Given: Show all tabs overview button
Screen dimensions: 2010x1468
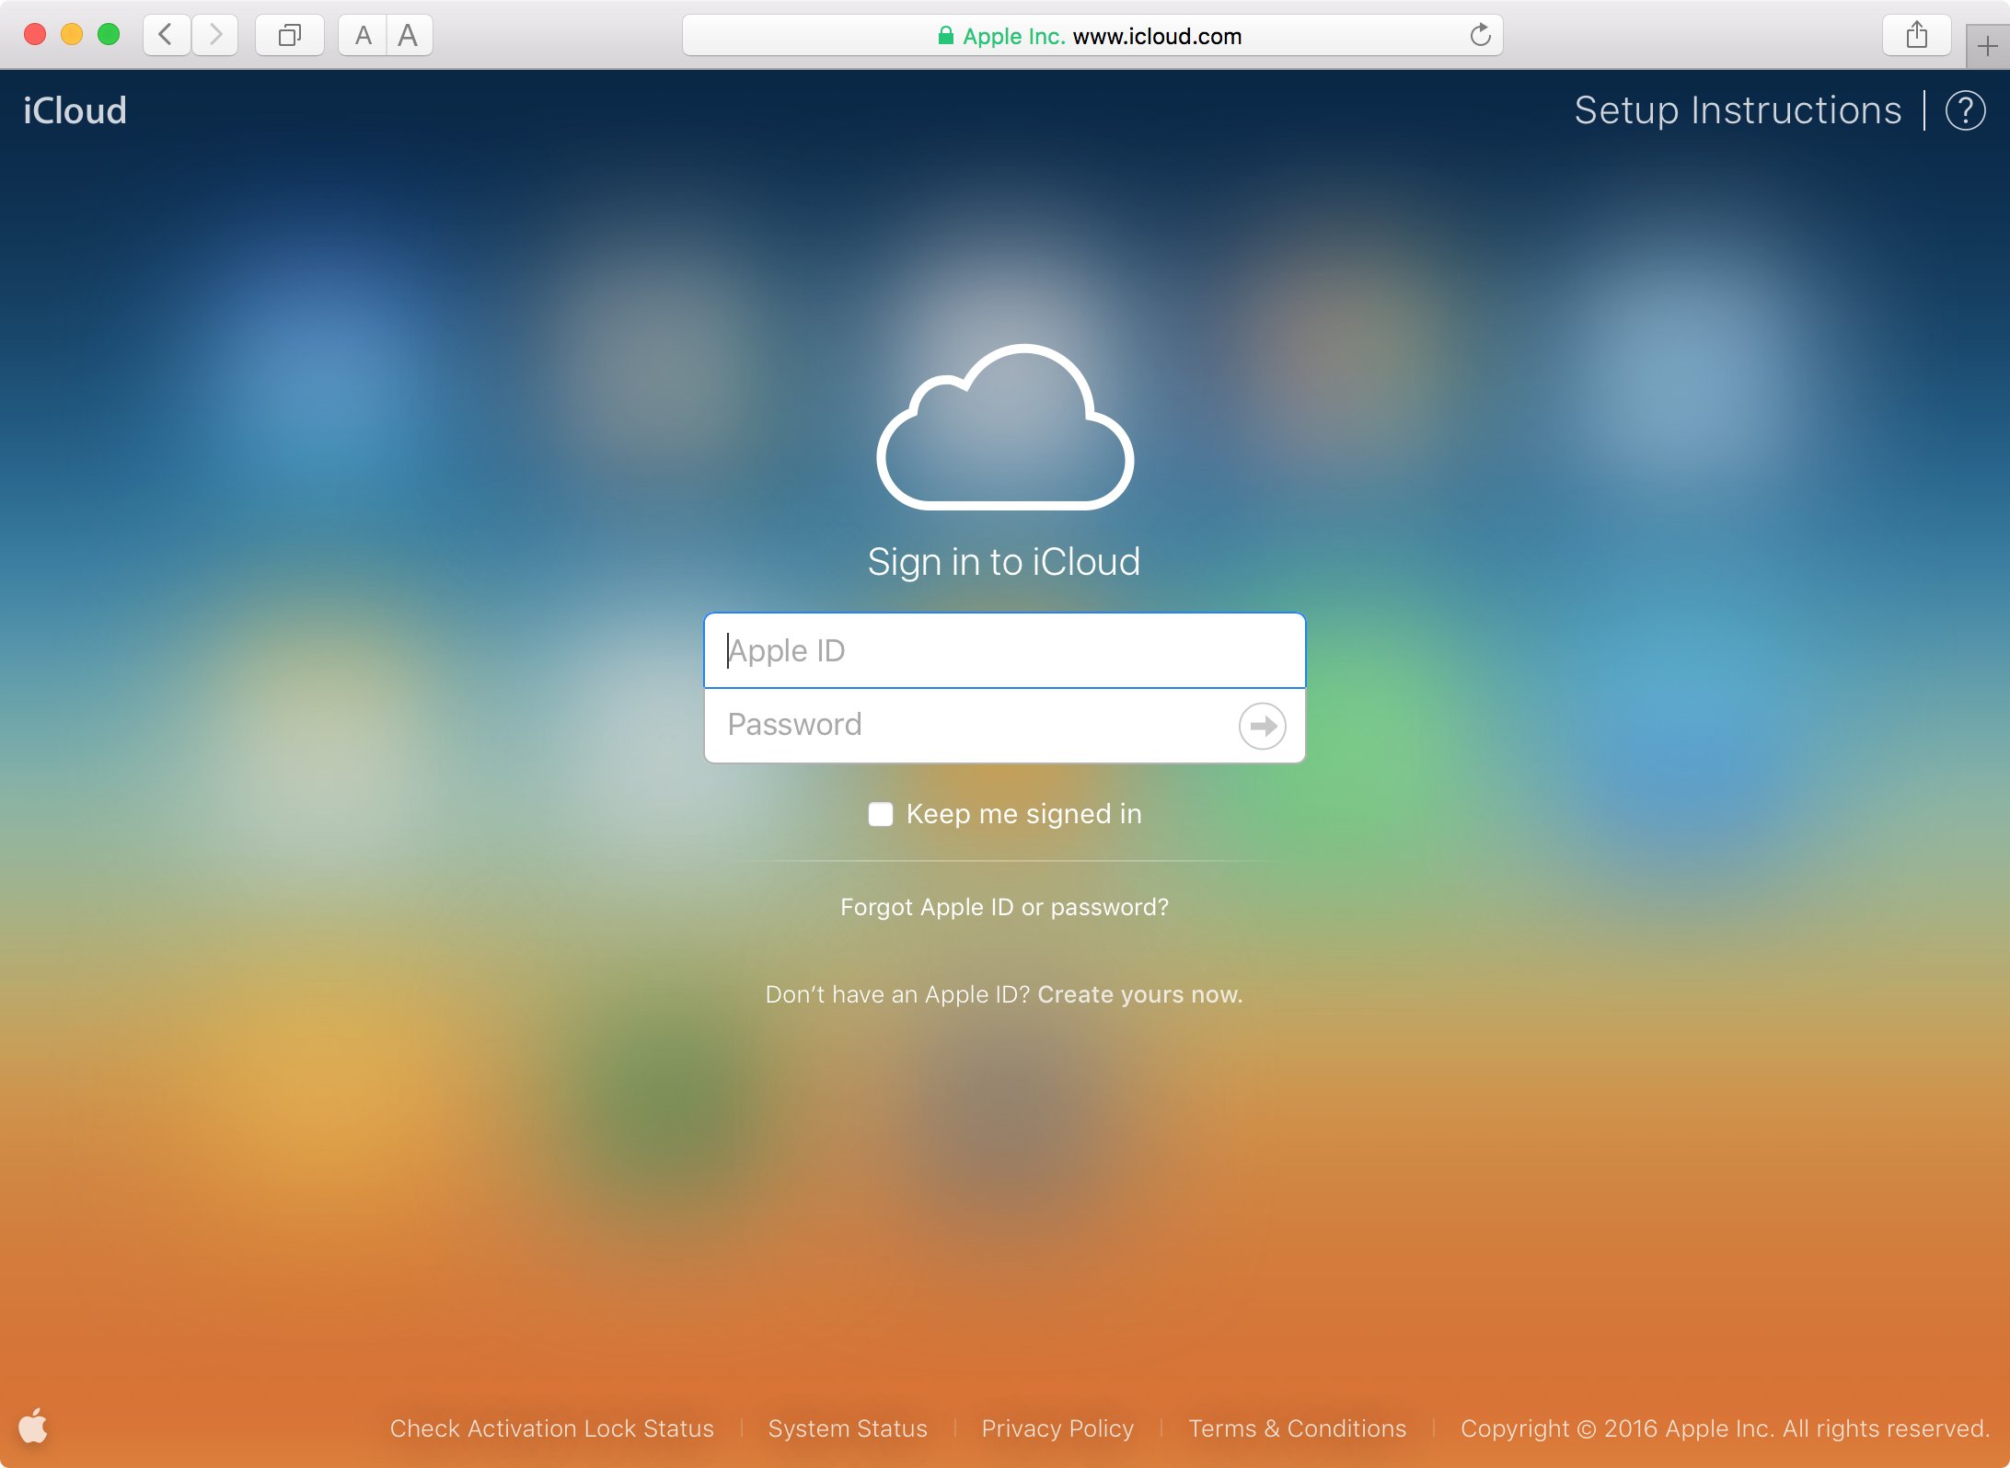Looking at the screenshot, I should (290, 35).
